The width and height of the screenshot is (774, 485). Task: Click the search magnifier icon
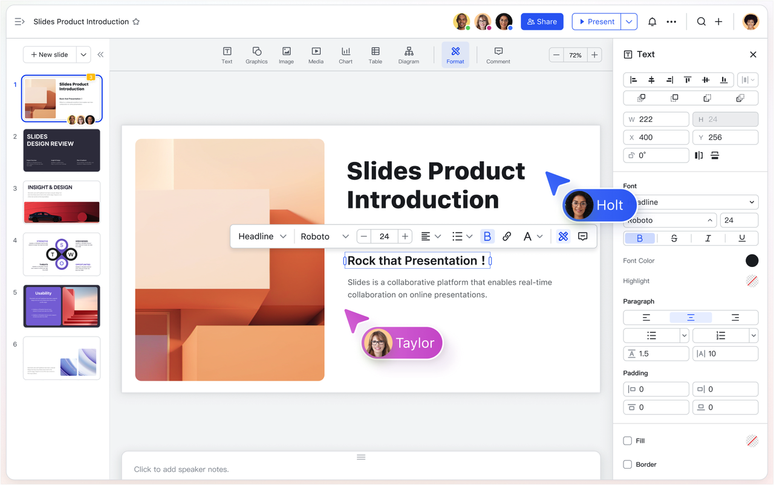point(701,22)
